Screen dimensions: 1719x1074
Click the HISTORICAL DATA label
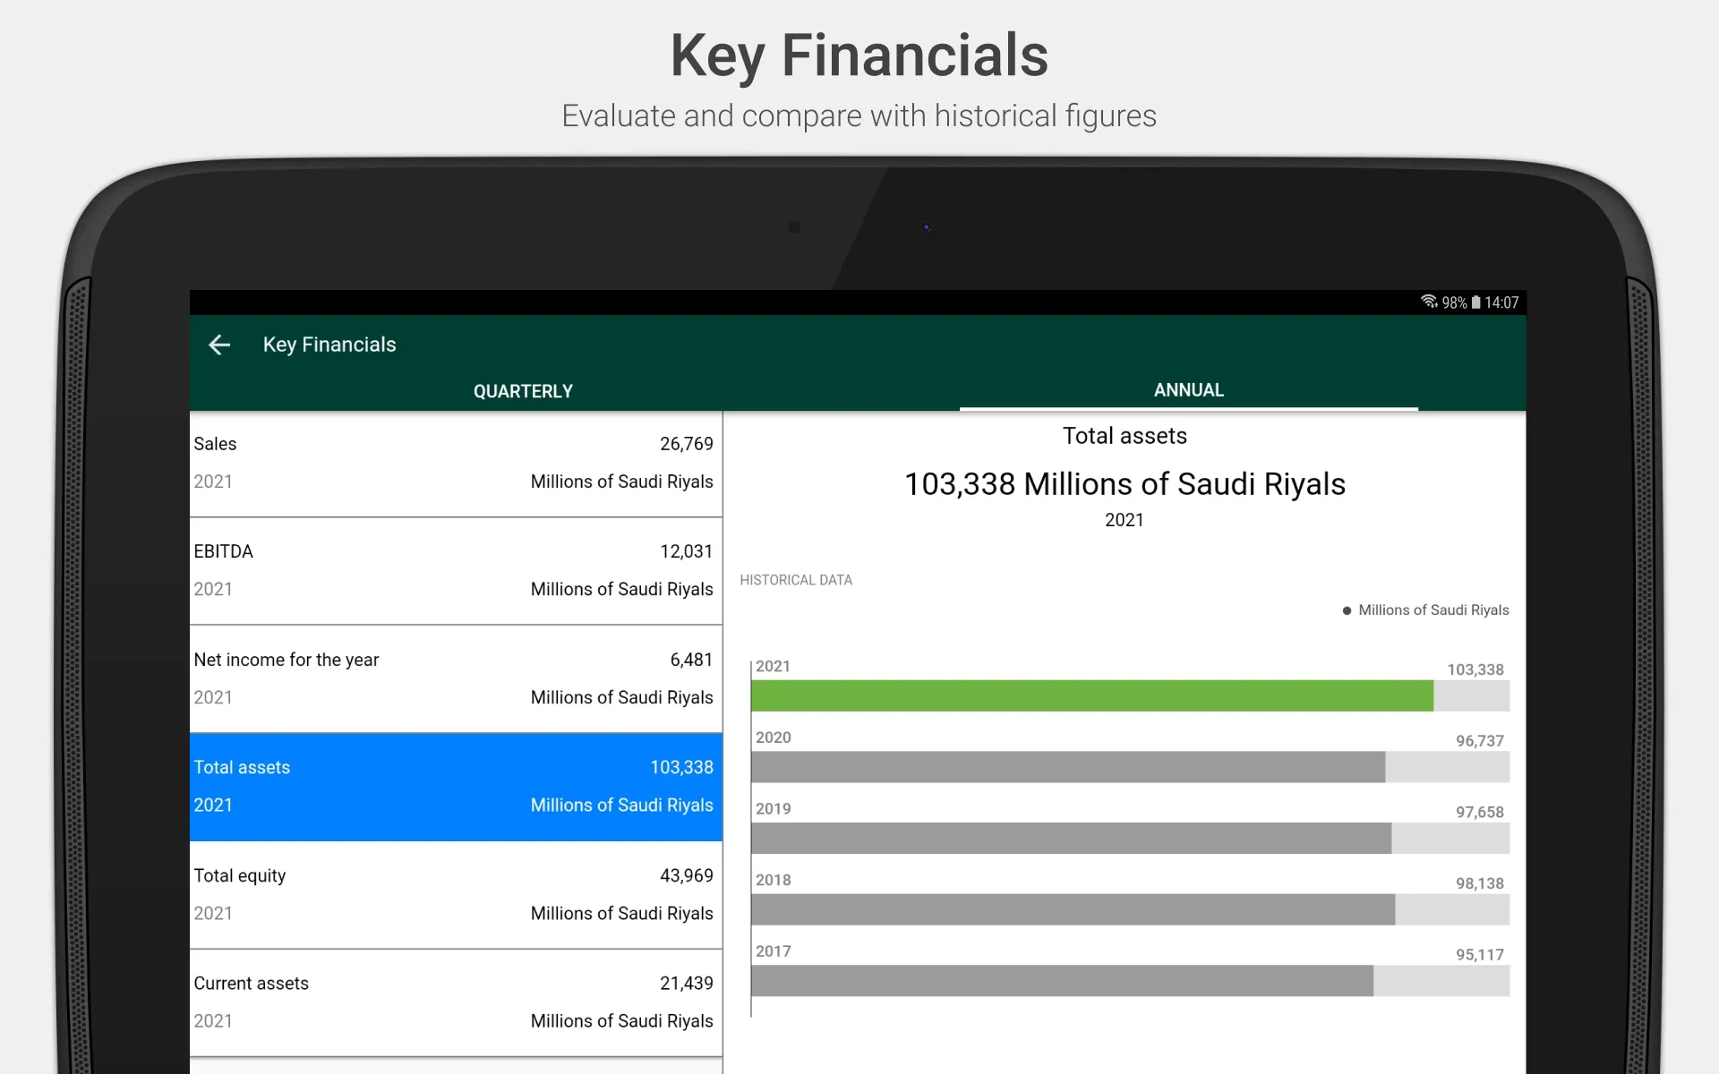point(796,580)
